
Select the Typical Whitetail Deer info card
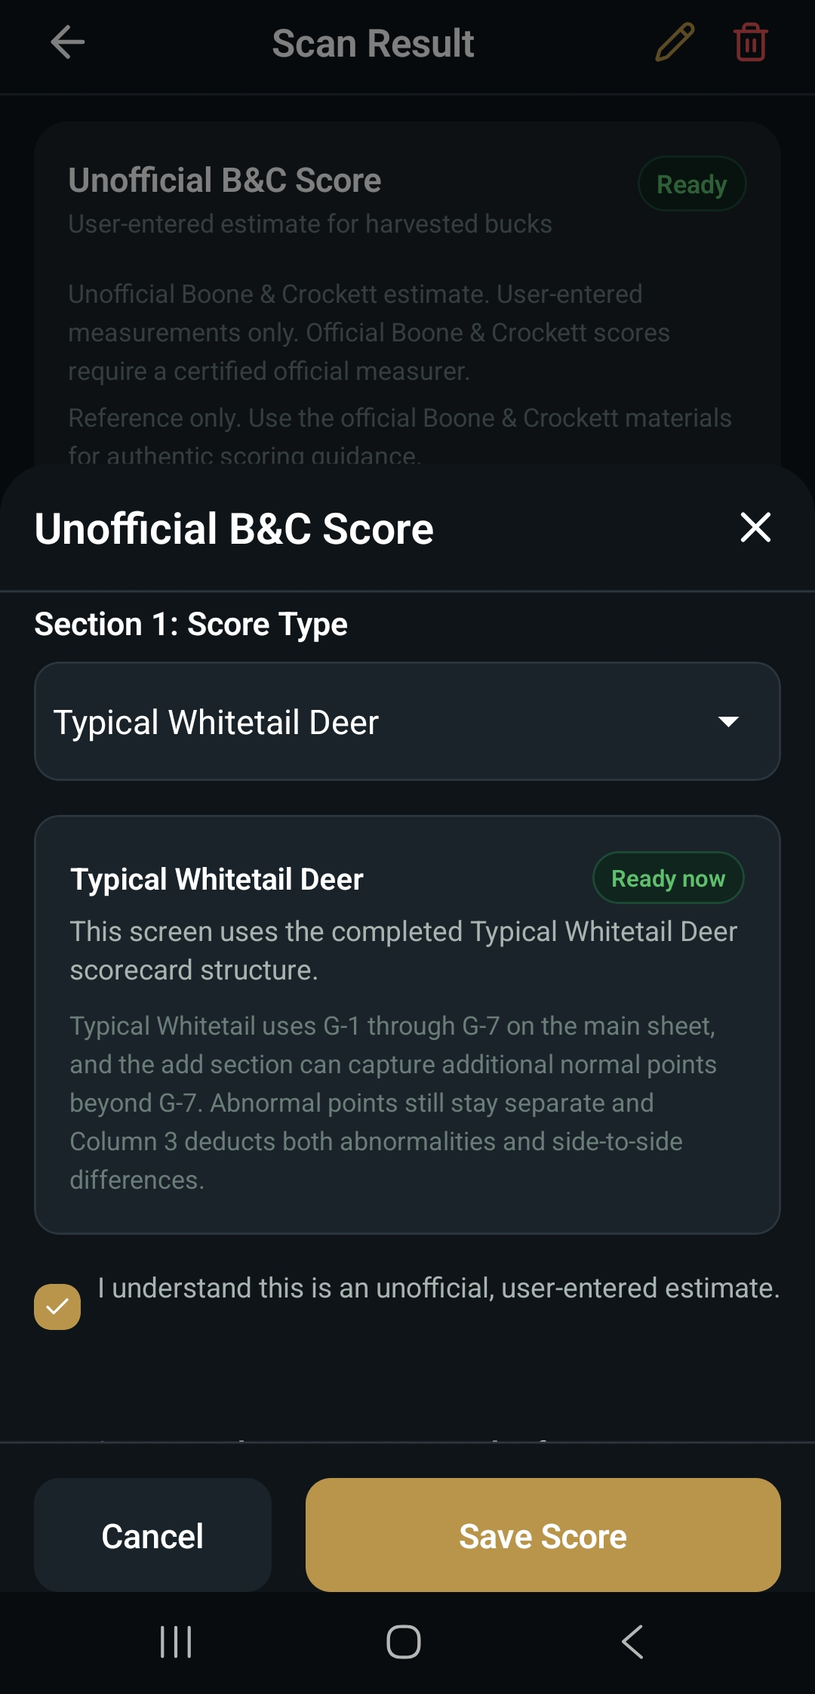[x=407, y=1027]
